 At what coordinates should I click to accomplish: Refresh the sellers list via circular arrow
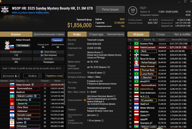pyautogui.click(x=27, y=81)
